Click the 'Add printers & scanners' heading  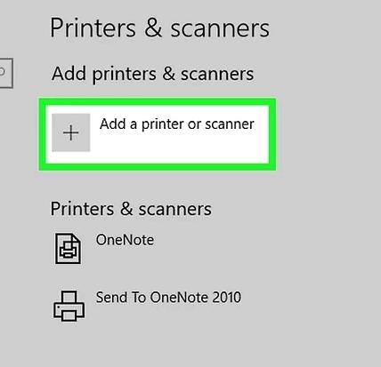pos(152,74)
